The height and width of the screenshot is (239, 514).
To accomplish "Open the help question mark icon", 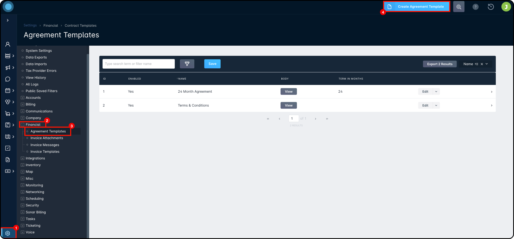I will click(x=475, y=7).
